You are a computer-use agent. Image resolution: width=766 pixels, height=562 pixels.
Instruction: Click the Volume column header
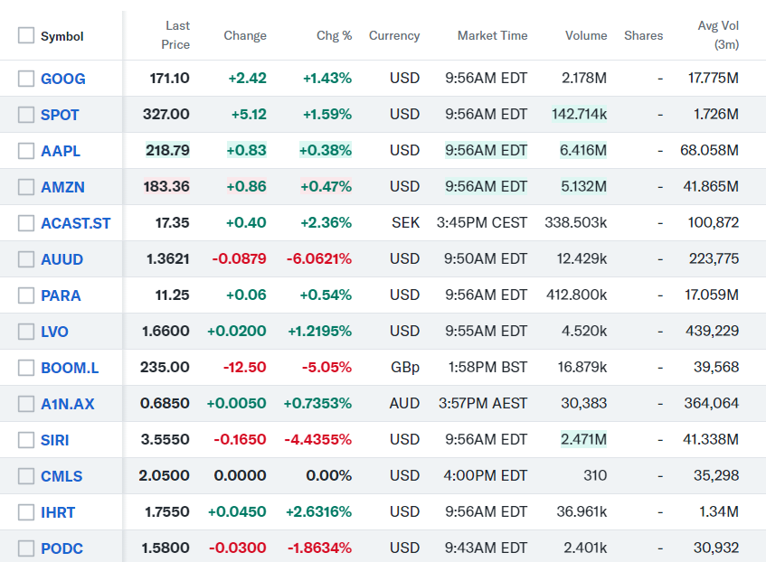[x=586, y=36]
